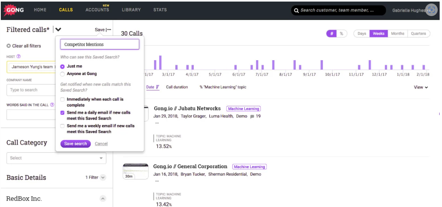Click the search magnifier icon
Screen dimensions: 442x207
click(x=296, y=11)
